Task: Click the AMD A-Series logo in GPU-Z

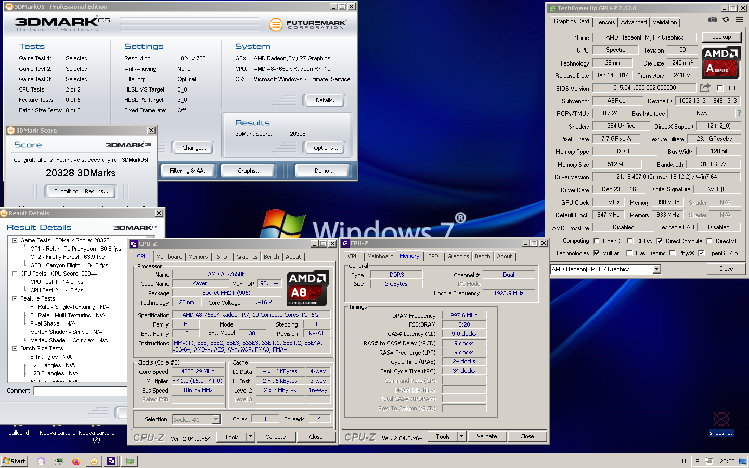Action: click(721, 62)
